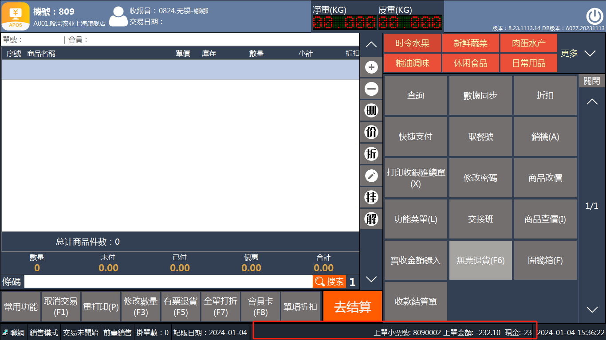The image size is (606, 340).
Task: Page down in function button panel
Action: tap(592, 309)
